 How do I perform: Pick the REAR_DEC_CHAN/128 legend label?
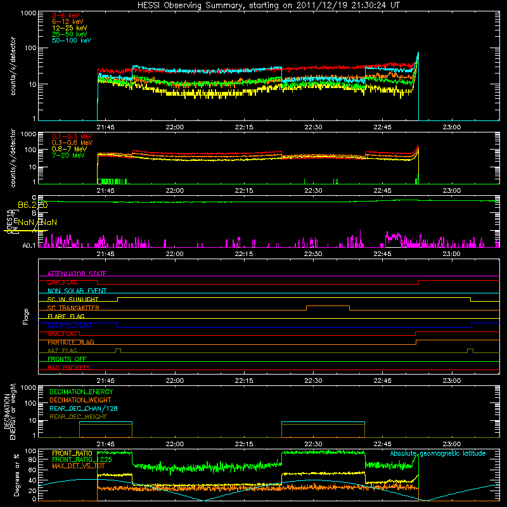84,408
